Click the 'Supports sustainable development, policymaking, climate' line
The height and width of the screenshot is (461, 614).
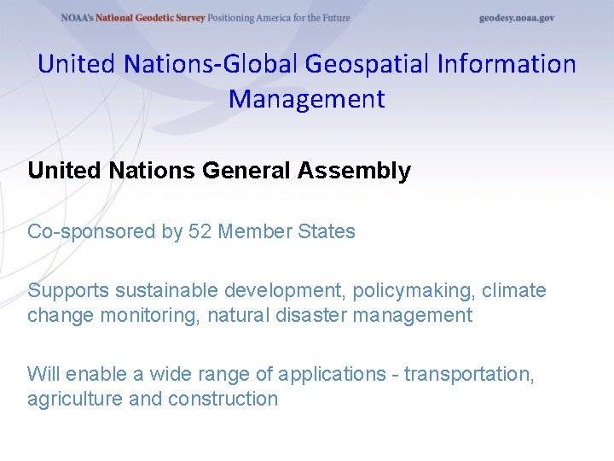[x=287, y=291]
